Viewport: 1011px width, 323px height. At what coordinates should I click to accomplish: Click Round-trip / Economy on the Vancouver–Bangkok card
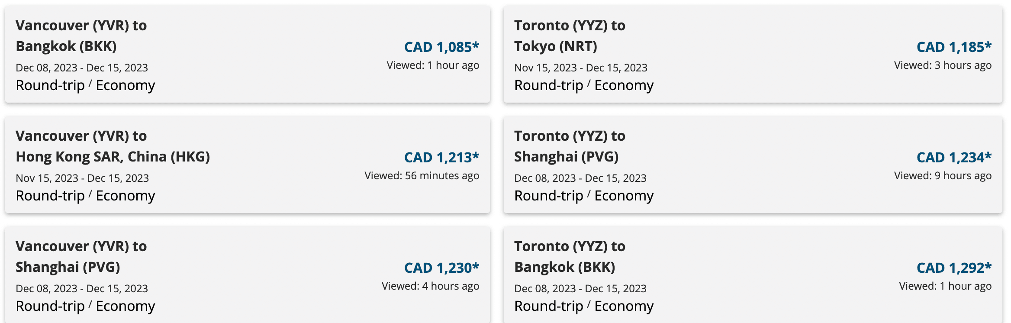coord(85,86)
